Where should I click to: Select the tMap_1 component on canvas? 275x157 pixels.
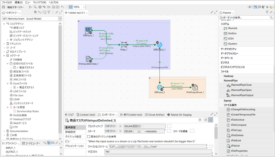124,45
